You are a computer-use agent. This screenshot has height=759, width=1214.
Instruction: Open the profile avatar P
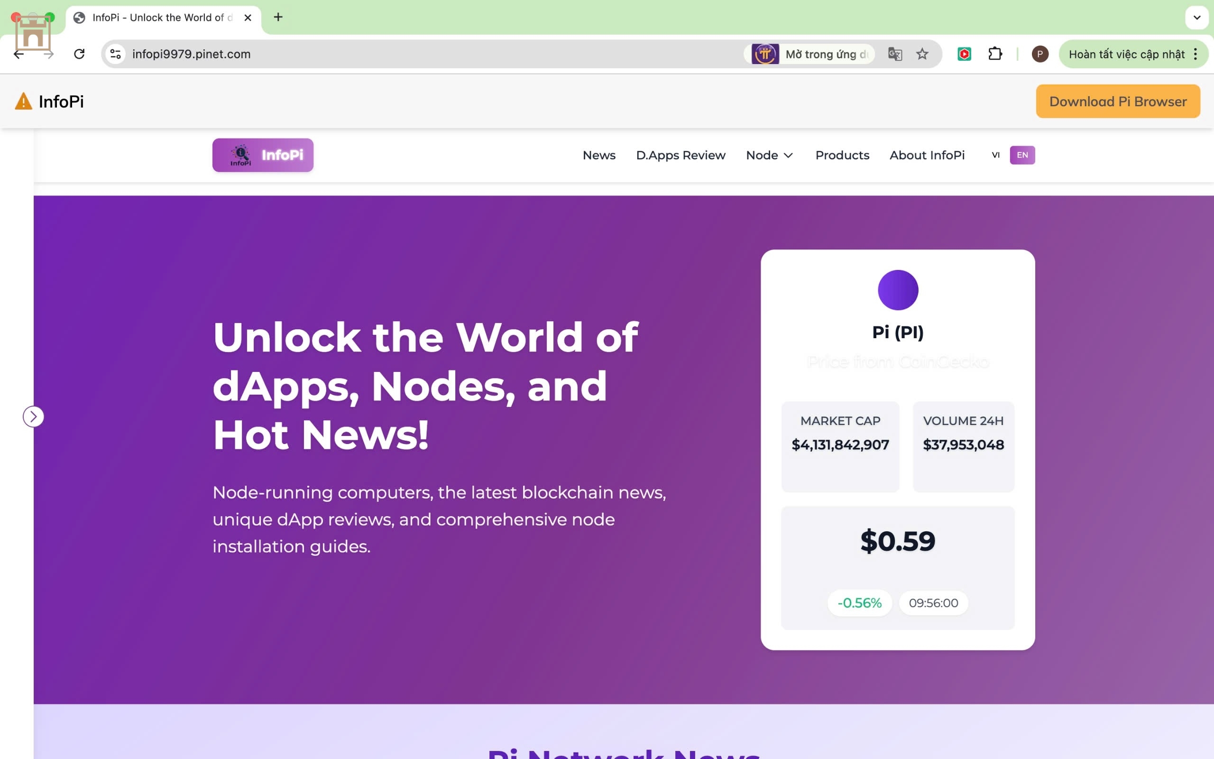tap(1039, 54)
